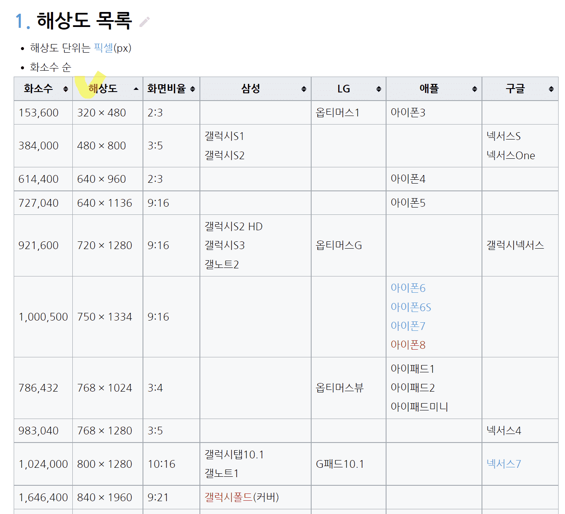Click the 넥서스One text
565x514 pixels.
coord(511,155)
